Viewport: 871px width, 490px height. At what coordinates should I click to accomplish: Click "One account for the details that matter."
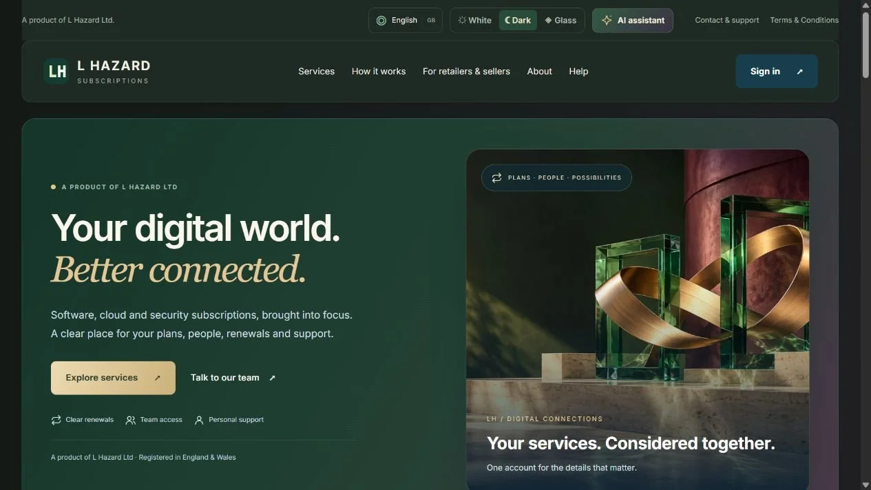pyautogui.click(x=562, y=468)
